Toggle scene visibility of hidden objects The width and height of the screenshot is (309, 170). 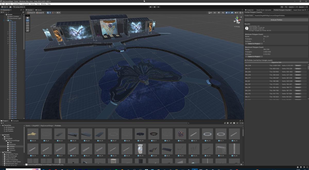coord(232,13)
